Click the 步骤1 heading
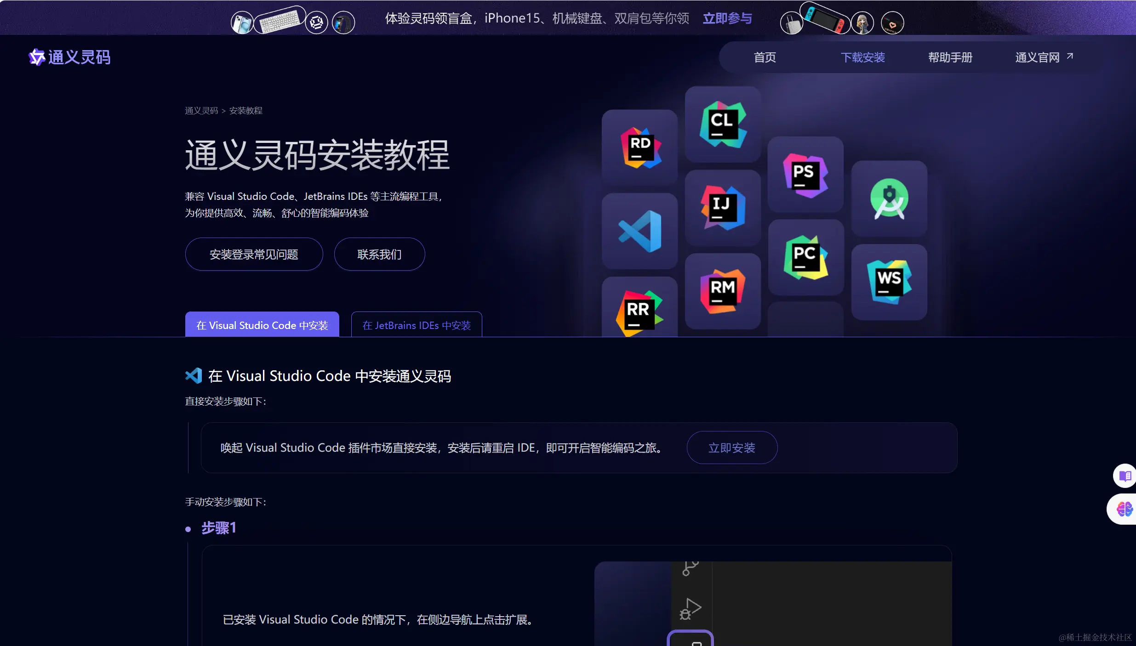The height and width of the screenshot is (646, 1136). pos(219,528)
